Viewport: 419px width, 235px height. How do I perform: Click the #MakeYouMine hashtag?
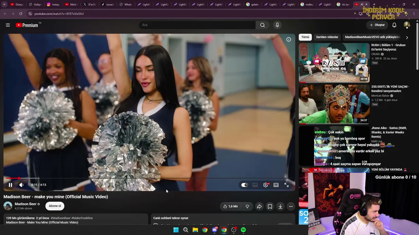click(x=82, y=218)
